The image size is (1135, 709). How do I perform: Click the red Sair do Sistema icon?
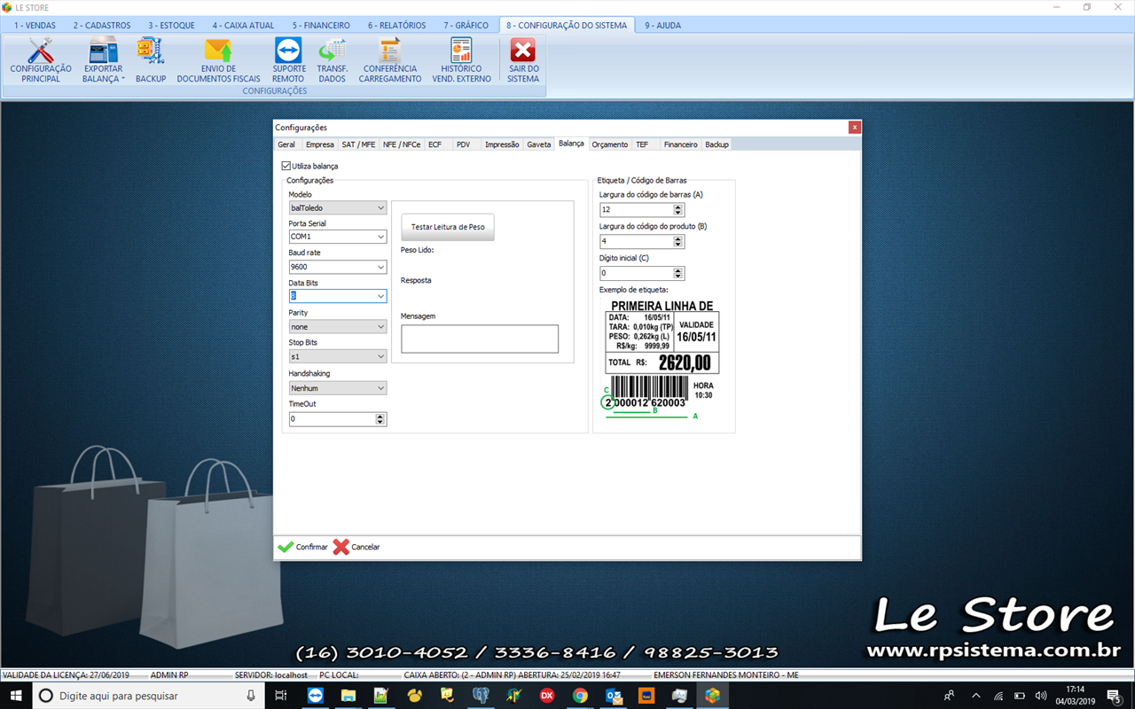pyautogui.click(x=523, y=60)
